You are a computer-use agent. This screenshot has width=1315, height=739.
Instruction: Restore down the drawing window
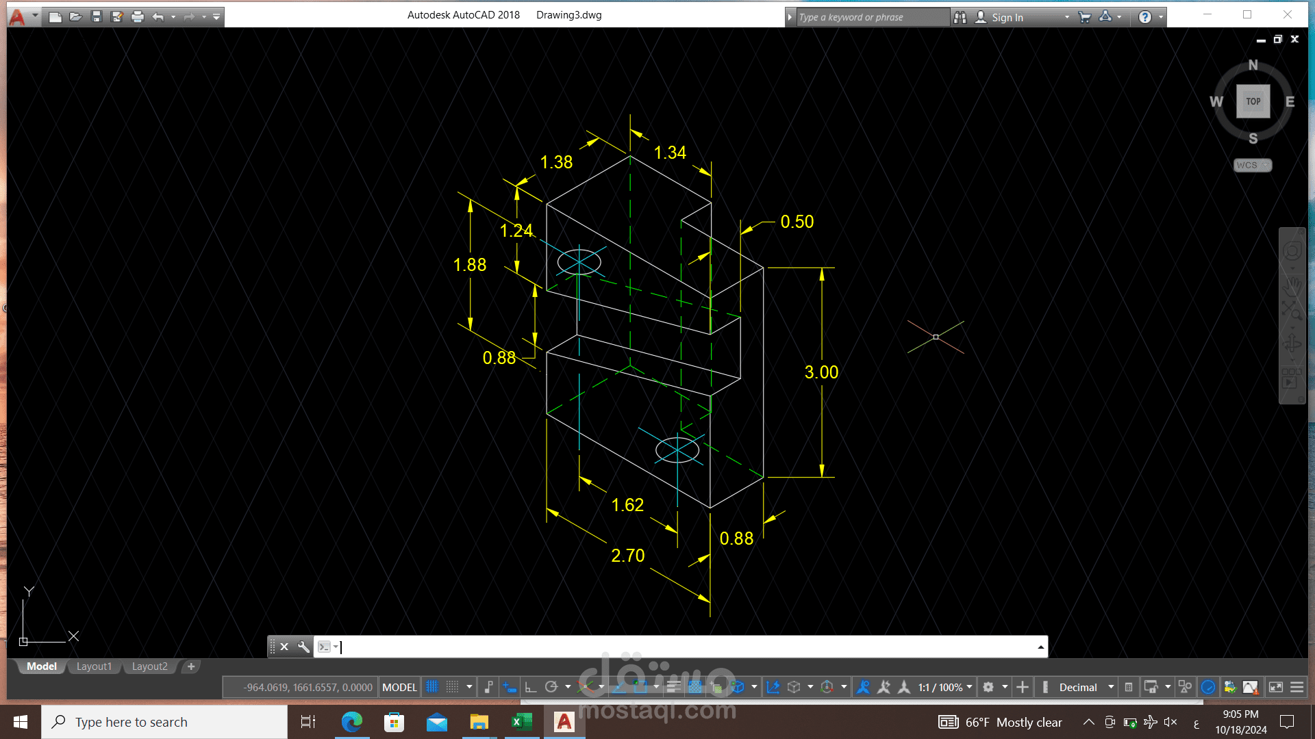point(1277,40)
